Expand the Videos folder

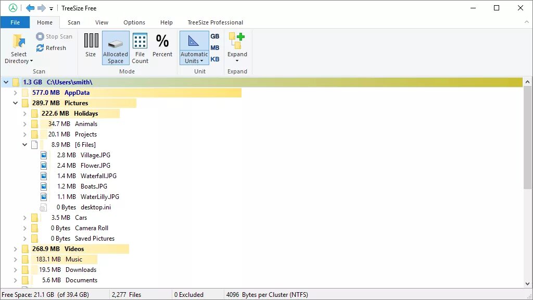point(15,249)
